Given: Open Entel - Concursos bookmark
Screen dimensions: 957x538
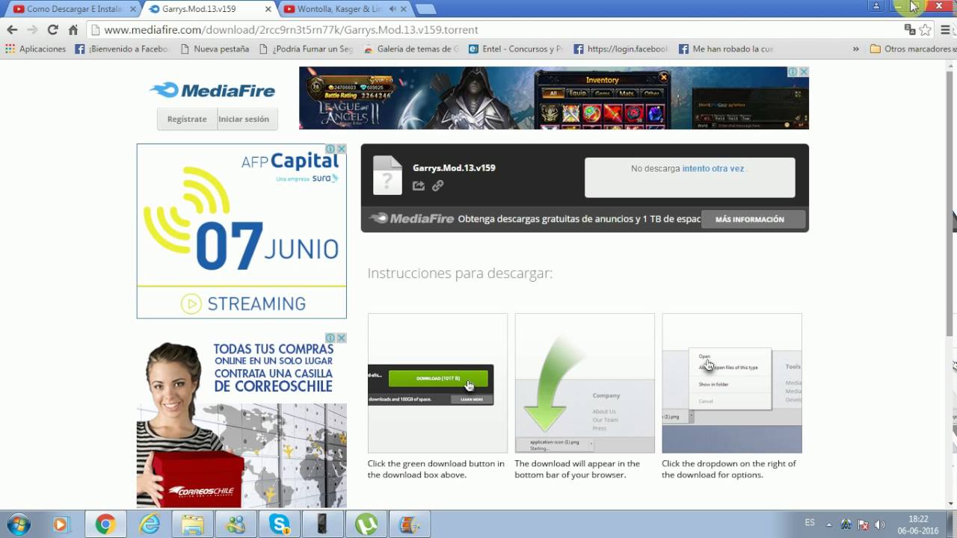Looking at the screenshot, I should (x=516, y=49).
